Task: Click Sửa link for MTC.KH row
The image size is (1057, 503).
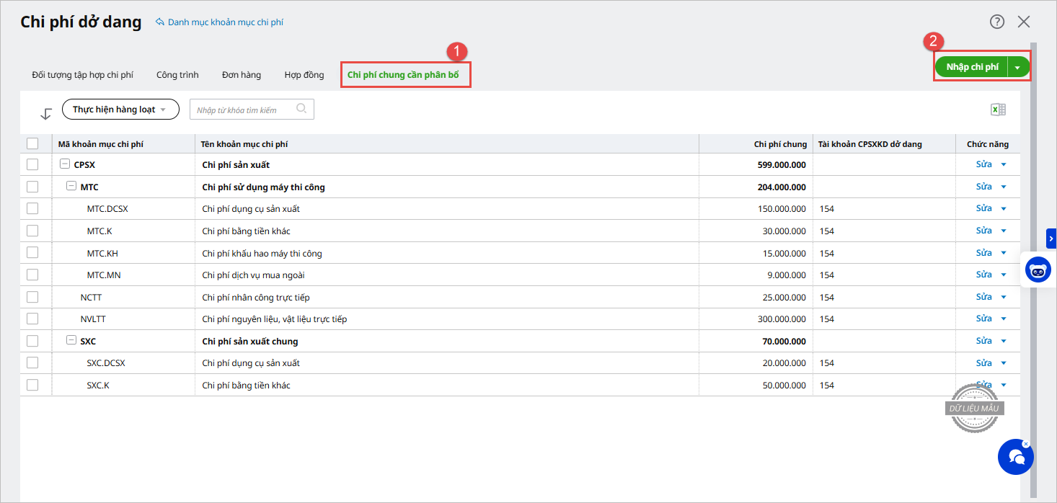Action: [x=983, y=253]
